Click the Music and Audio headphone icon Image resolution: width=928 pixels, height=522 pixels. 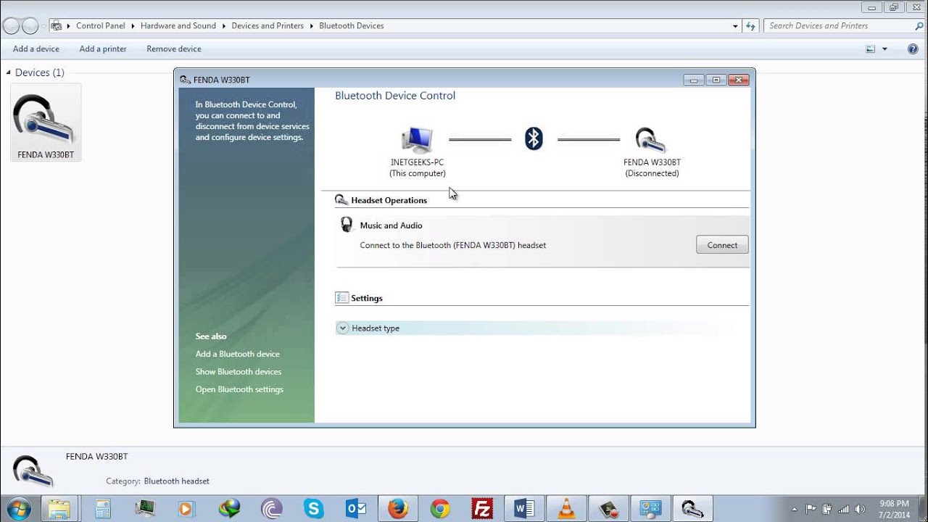click(x=347, y=225)
